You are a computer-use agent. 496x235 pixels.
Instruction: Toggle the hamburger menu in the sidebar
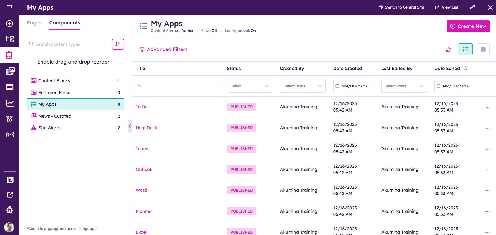(10, 7)
